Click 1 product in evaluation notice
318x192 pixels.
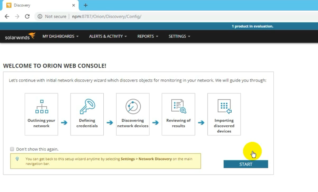click(253, 26)
